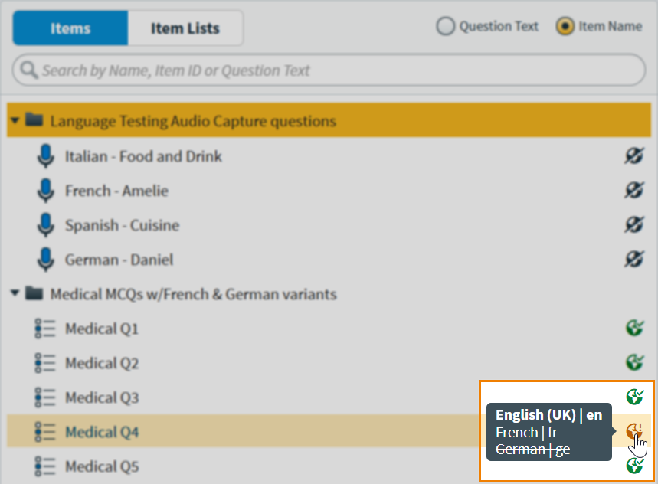Click the orange globe warning icon on Medical Q4

point(633,432)
